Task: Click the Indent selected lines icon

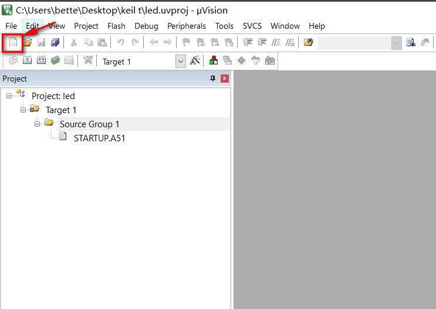Action: [248, 42]
